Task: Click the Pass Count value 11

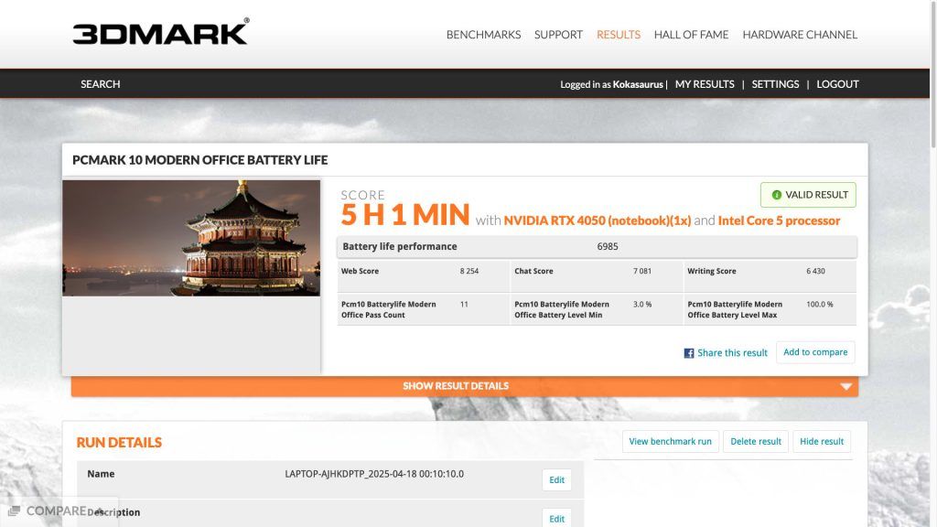Action: point(464,304)
